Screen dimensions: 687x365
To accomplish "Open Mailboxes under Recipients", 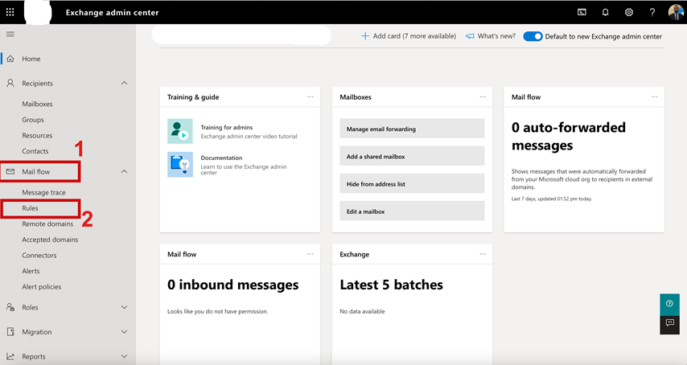I will (37, 104).
